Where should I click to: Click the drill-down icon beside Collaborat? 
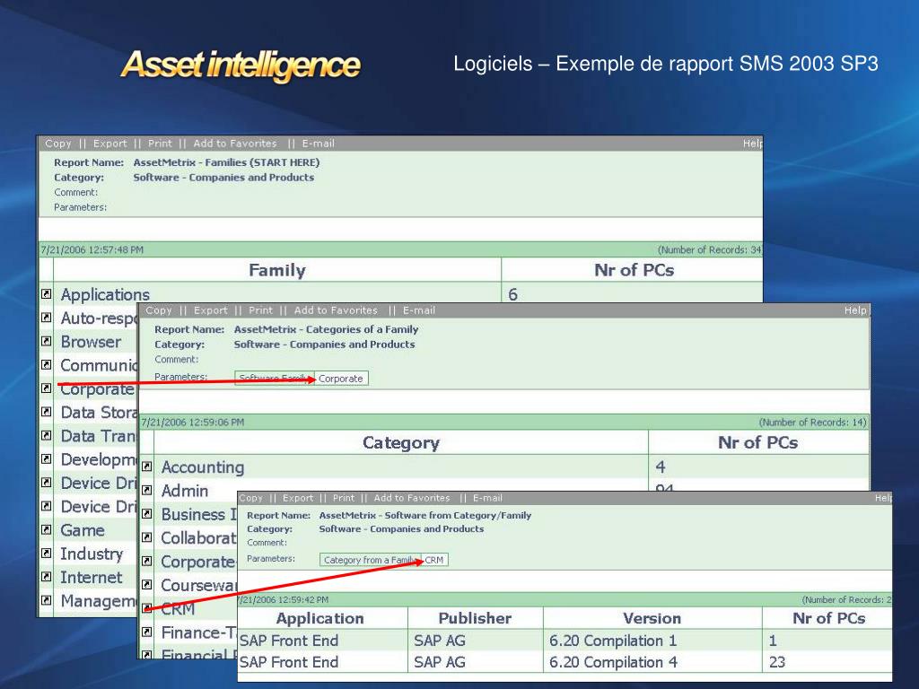(147, 538)
